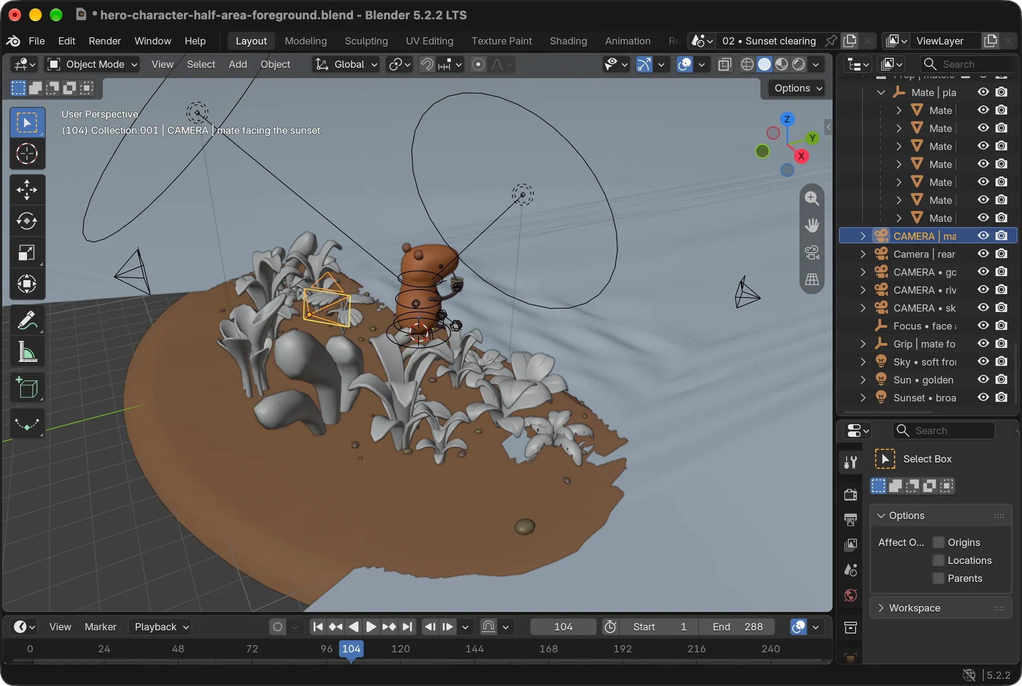Hide 'Sun • golden' light in viewport
1022x686 pixels.
(x=983, y=379)
